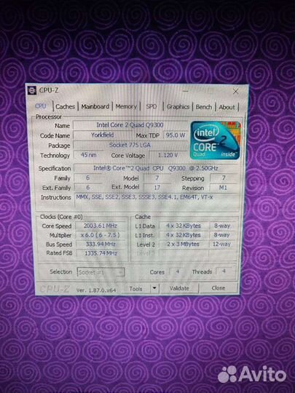Click the L1 Inst. 4 x 32 KBytes value
295x393 pixels.
184,235
